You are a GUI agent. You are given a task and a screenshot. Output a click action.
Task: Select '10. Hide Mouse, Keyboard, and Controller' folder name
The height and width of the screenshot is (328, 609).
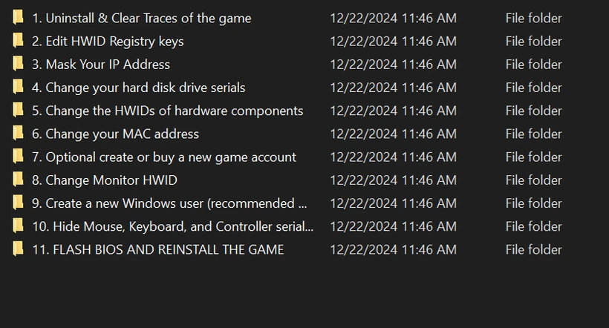click(x=173, y=226)
